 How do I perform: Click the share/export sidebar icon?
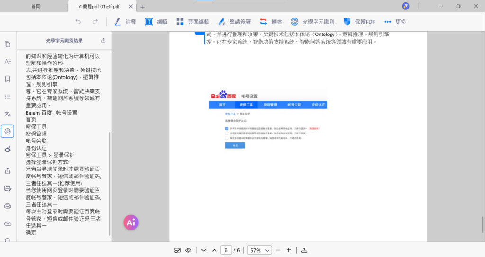click(8, 171)
